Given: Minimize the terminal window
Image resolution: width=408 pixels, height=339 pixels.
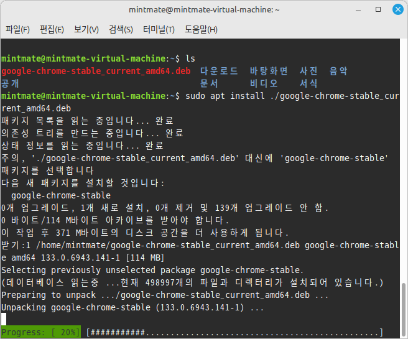Looking at the screenshot, I should pos(358,10).
